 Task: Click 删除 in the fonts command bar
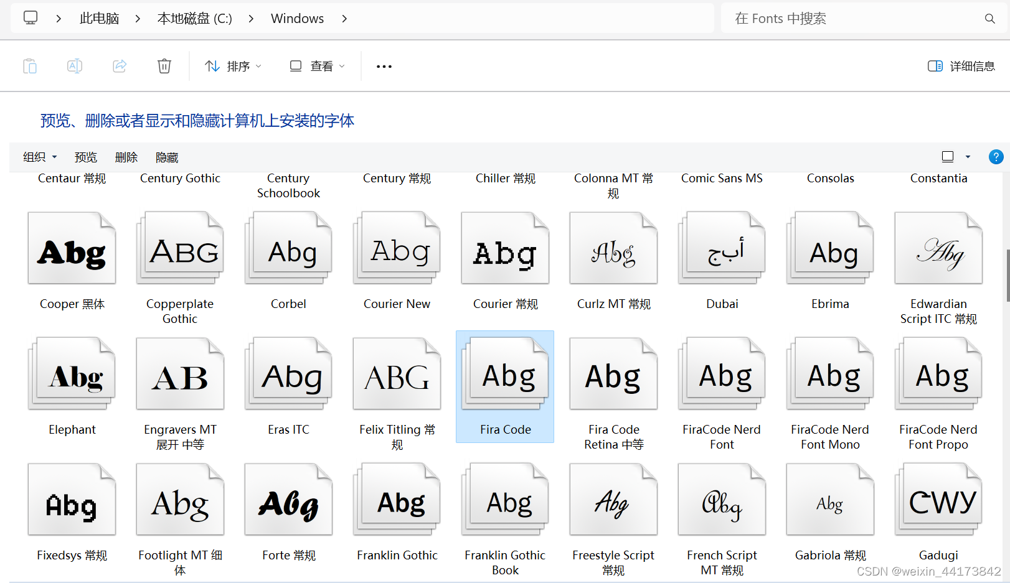point(126,157)
